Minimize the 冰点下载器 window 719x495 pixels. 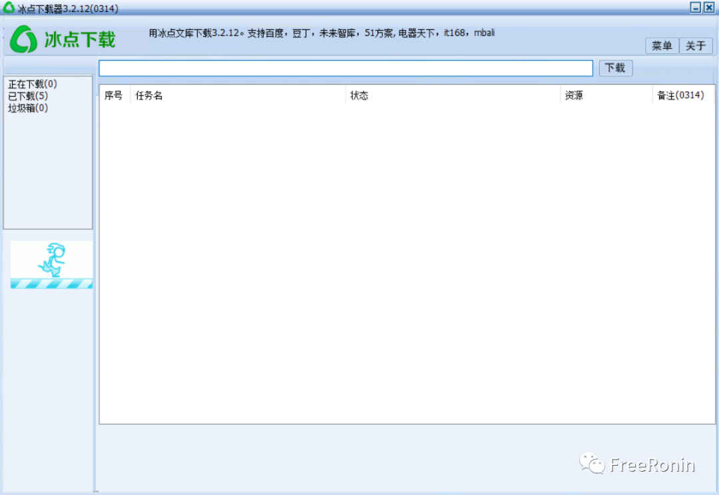click(x=696, y=7)
